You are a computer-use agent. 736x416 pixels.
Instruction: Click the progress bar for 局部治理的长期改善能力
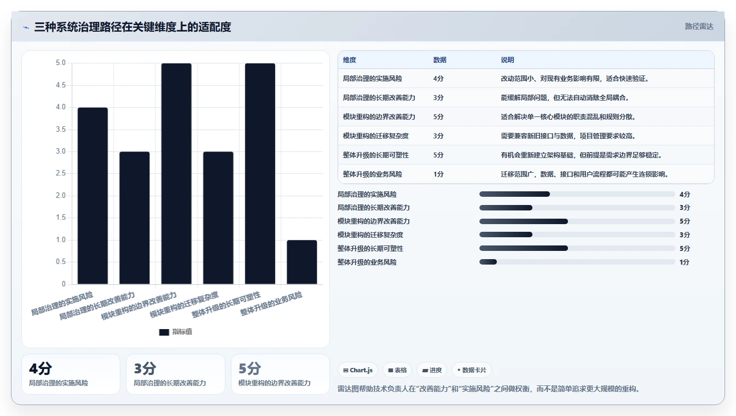[577, 208]
